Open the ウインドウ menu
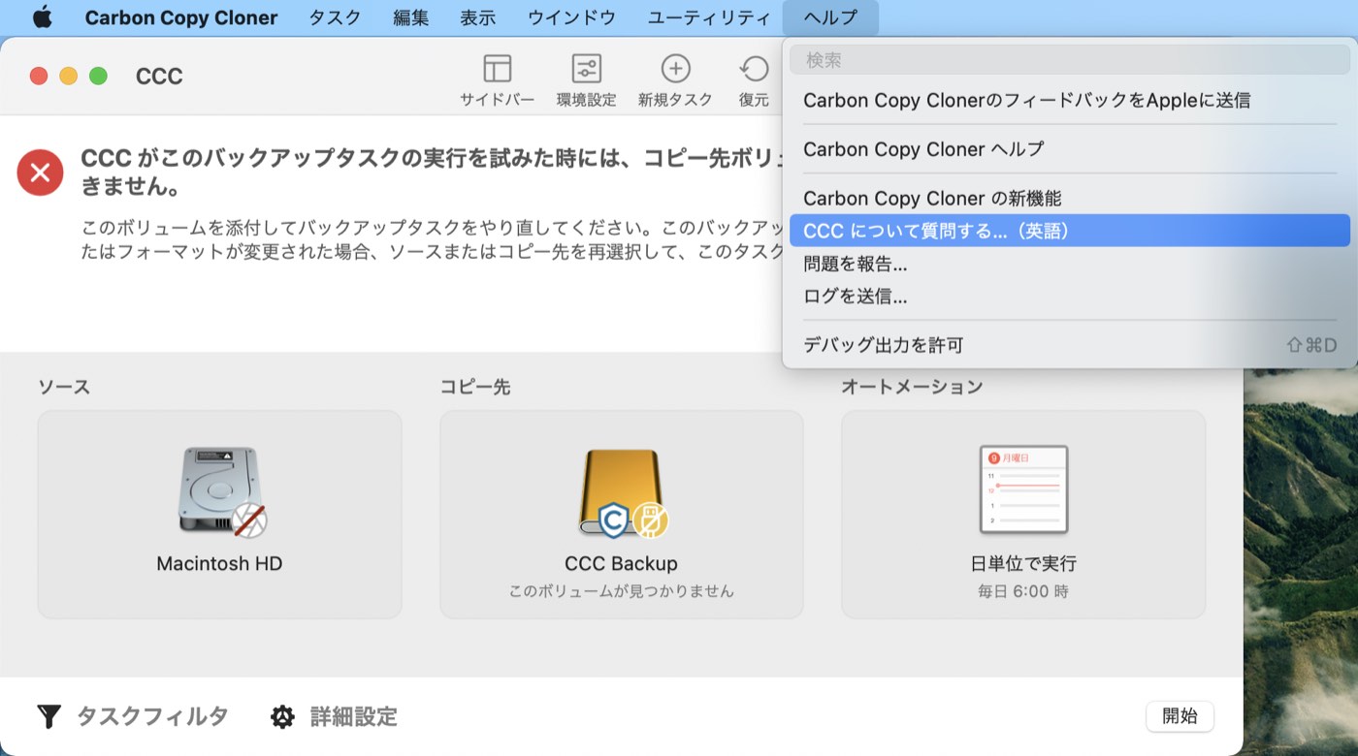 point(571,17)
